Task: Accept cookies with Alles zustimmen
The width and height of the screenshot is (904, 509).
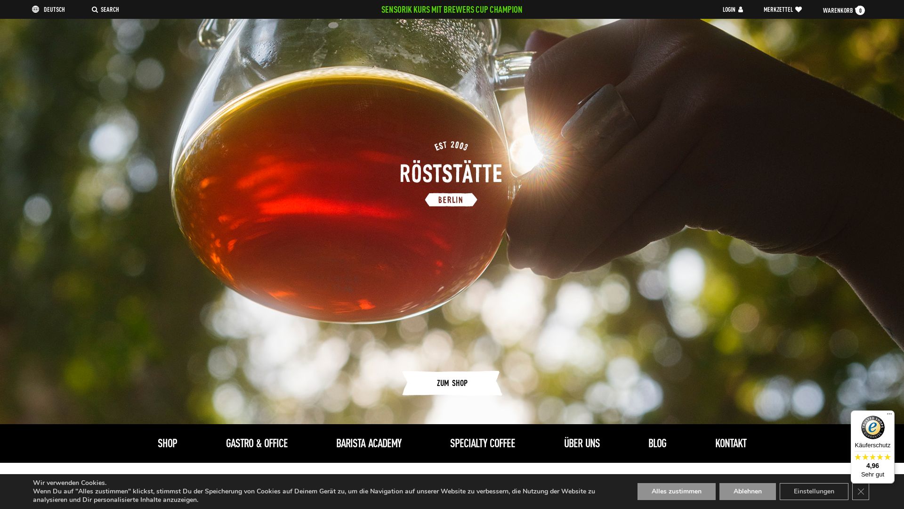Action: (x=677, y=492)
